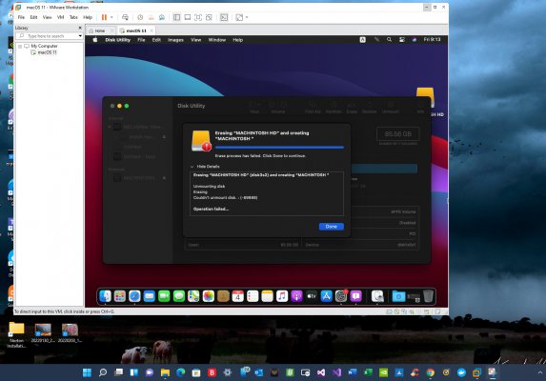546x381 pixels.
Task: Close the Library panel
Action: (80, 28)
